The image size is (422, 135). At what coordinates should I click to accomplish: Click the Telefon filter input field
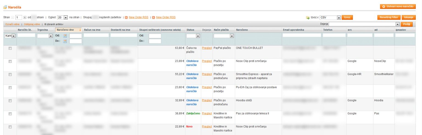[x=334, y=35]
